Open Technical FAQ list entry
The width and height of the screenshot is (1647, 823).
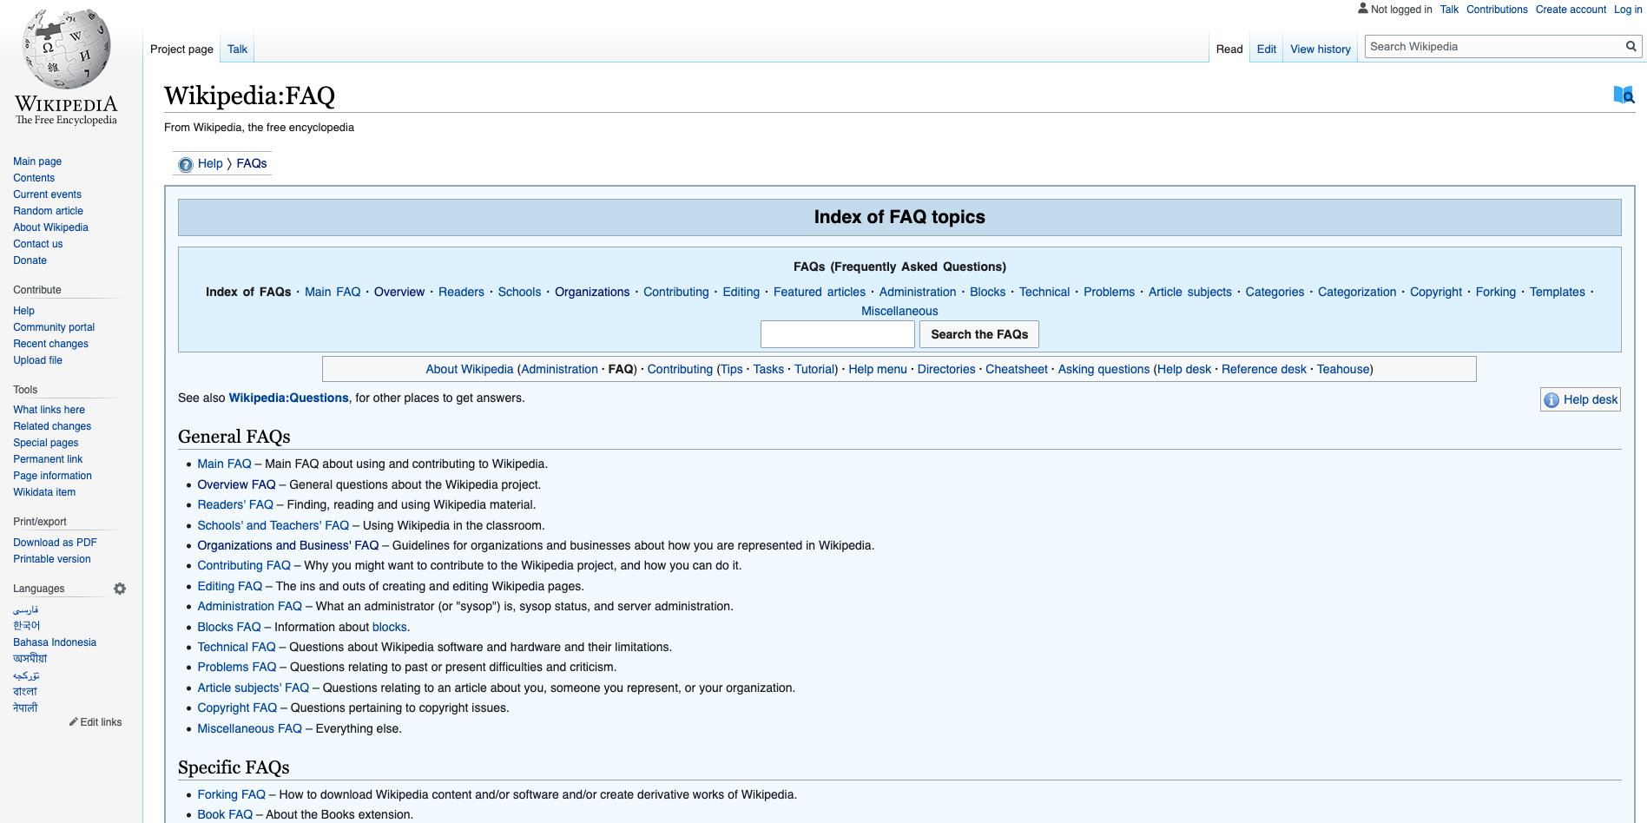coord(236,647)
